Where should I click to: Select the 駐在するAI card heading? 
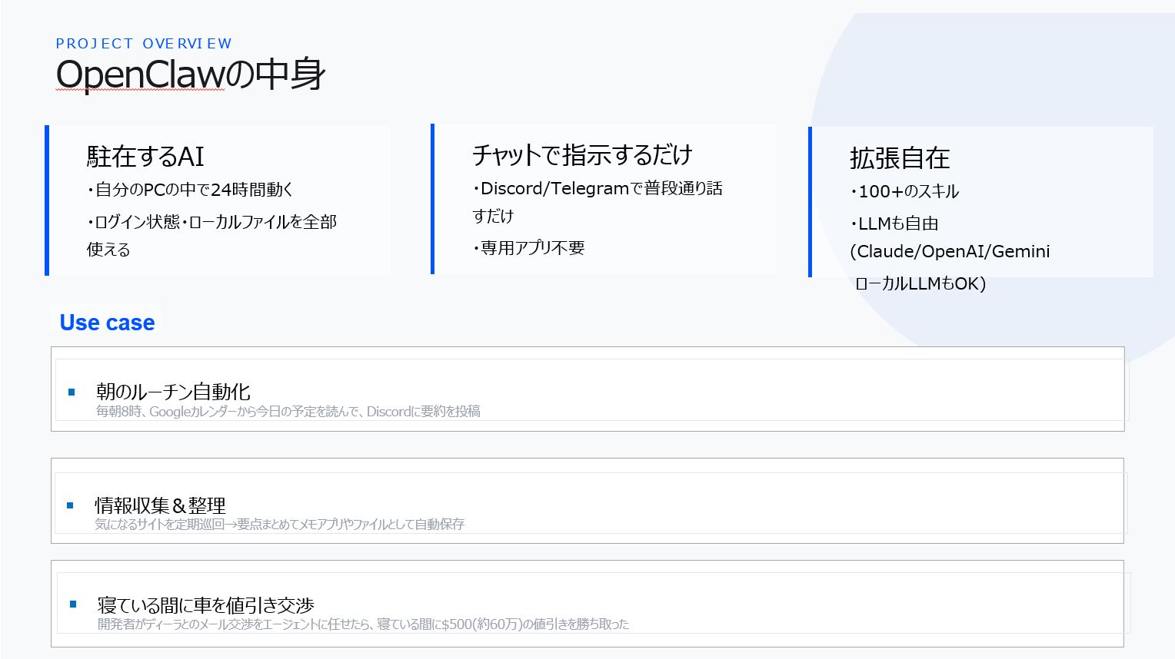pos(145,157)
